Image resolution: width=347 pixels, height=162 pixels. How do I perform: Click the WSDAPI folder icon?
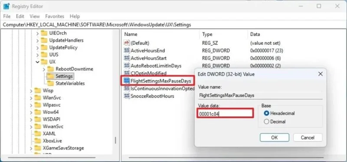(x=38, y=119)
